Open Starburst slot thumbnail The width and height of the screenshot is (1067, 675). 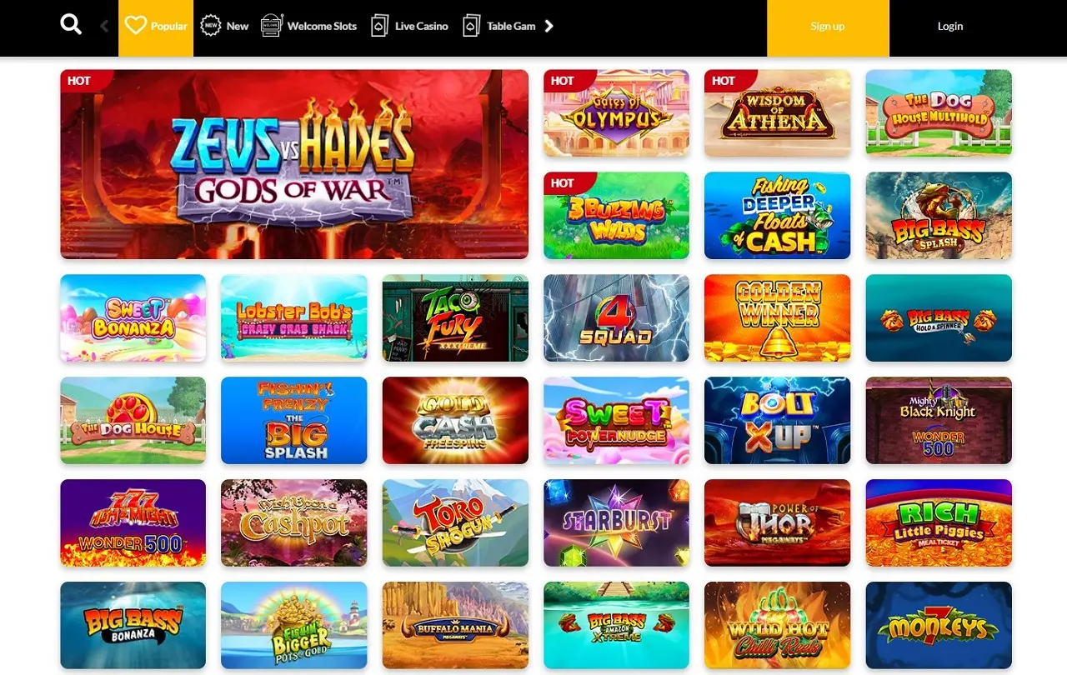(x=617, y=523)
